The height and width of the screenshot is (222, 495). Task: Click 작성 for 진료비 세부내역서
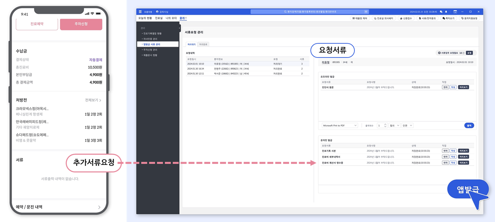453,157
